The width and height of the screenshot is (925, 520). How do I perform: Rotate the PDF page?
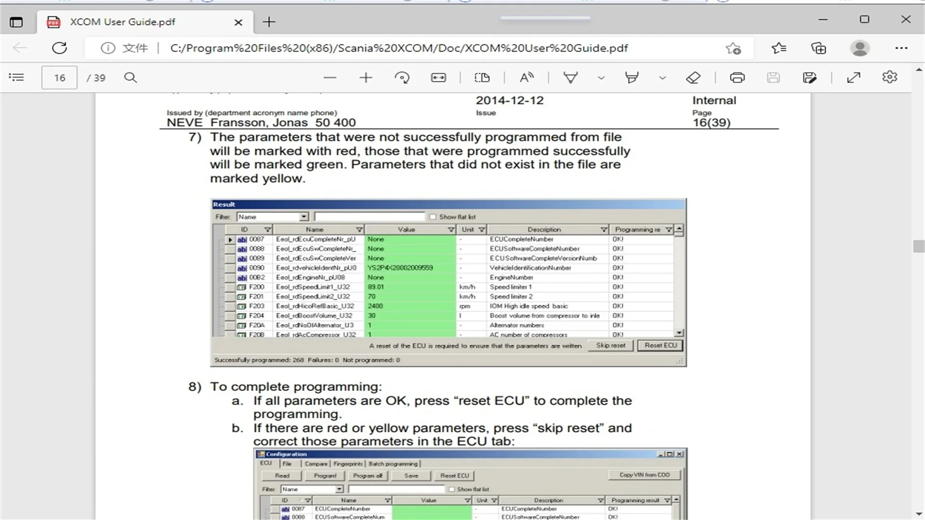(x=402, y=78)
